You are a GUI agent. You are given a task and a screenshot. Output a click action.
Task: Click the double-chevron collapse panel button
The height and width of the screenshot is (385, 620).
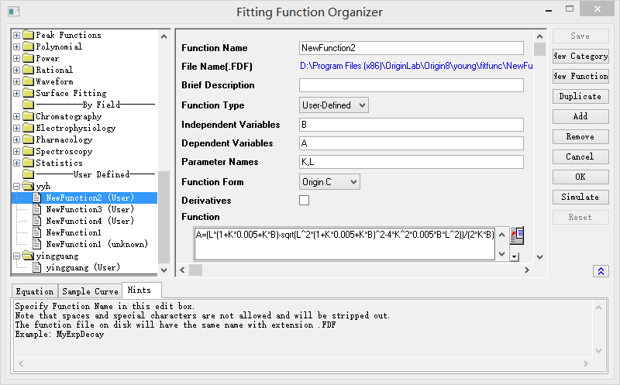click(x=601, y=270)
